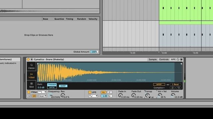
Task: Toggle the LFO on/off switch
Action: click(x=90, y=92)
